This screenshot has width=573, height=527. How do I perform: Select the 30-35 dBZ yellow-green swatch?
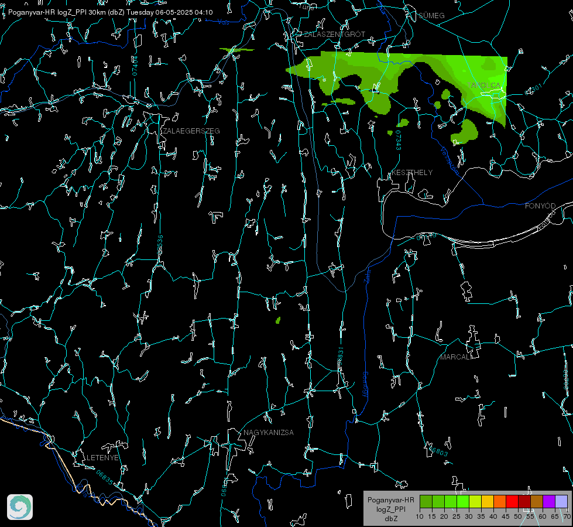(475, 501)
